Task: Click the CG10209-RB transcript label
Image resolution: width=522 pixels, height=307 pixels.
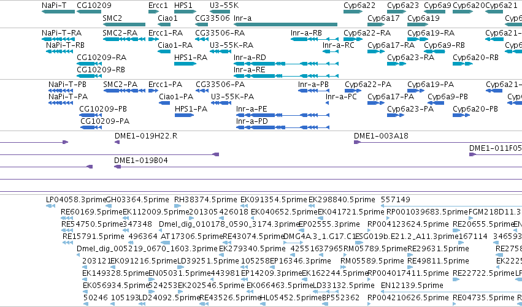Action: click(x=101, y=70)
